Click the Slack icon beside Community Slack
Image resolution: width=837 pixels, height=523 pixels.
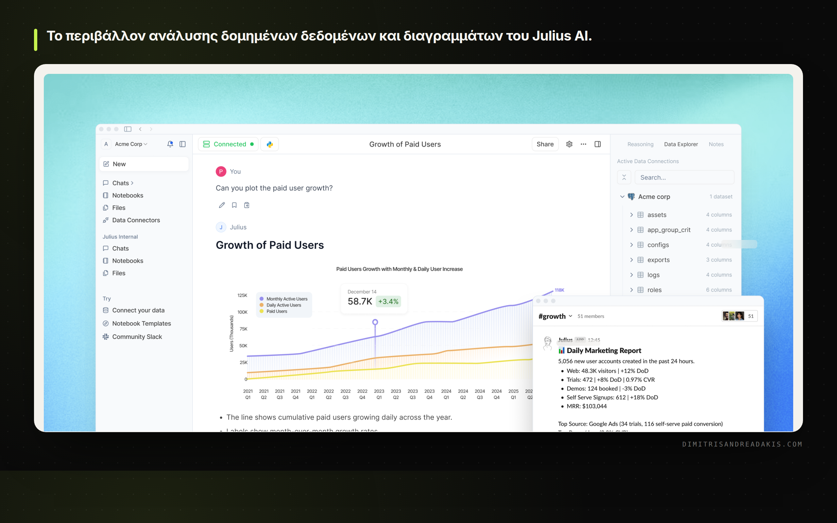coord(106,337)
